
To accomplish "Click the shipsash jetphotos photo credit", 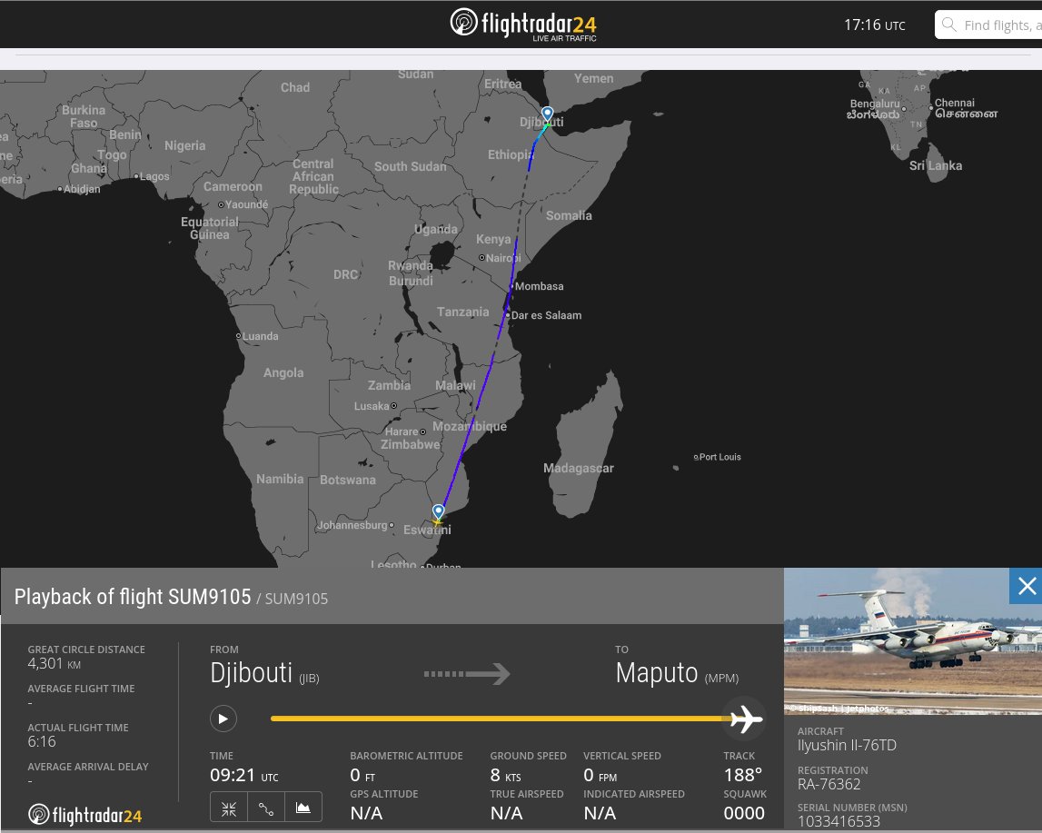I will 839,709.
